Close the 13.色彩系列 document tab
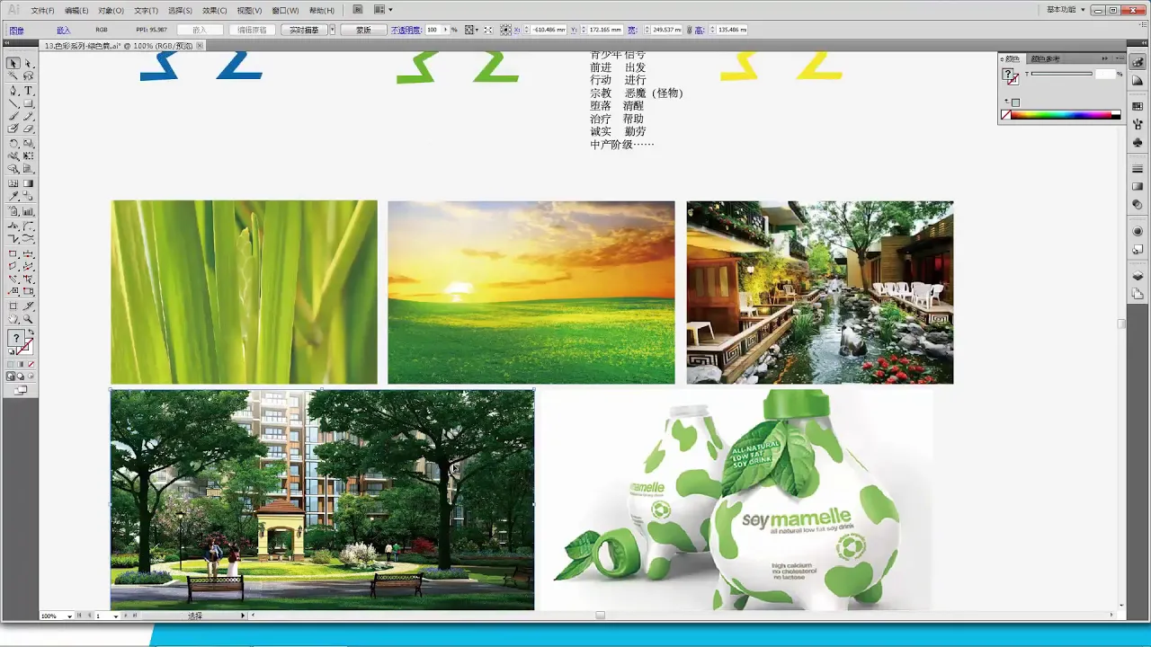The width and height of the screenshot is (1151, 647). 200,45
